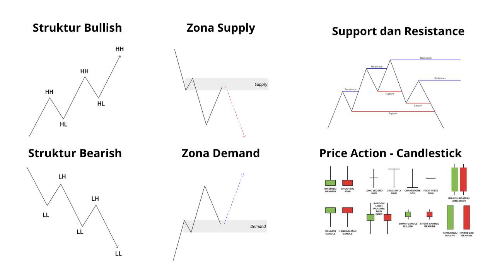Click the Zona Demand heading
The image size is (495, 278).
click(221, 153)
